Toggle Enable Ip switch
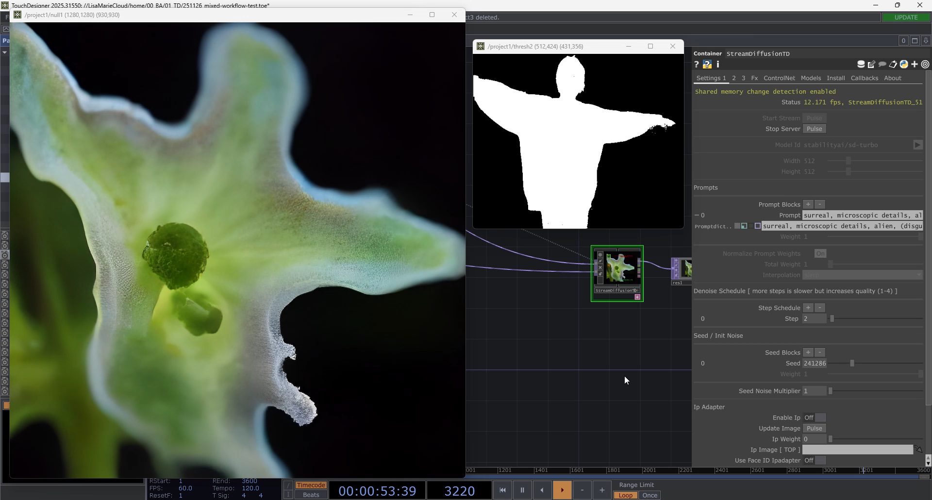Viewport: 932px width, 500px height. point(814,417)
